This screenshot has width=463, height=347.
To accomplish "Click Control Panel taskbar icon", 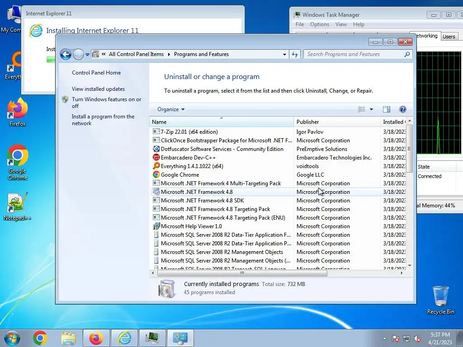I will click(x=180, y=338).
